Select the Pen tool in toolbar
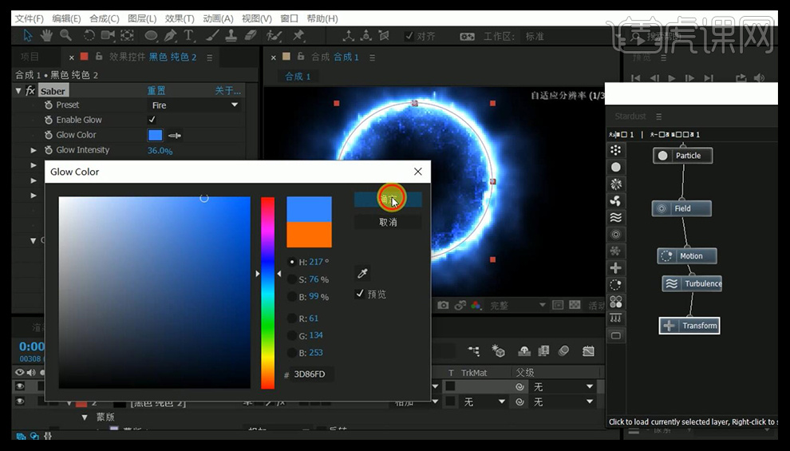The height and width of the screenshot is (451, 790). [170, 36]
